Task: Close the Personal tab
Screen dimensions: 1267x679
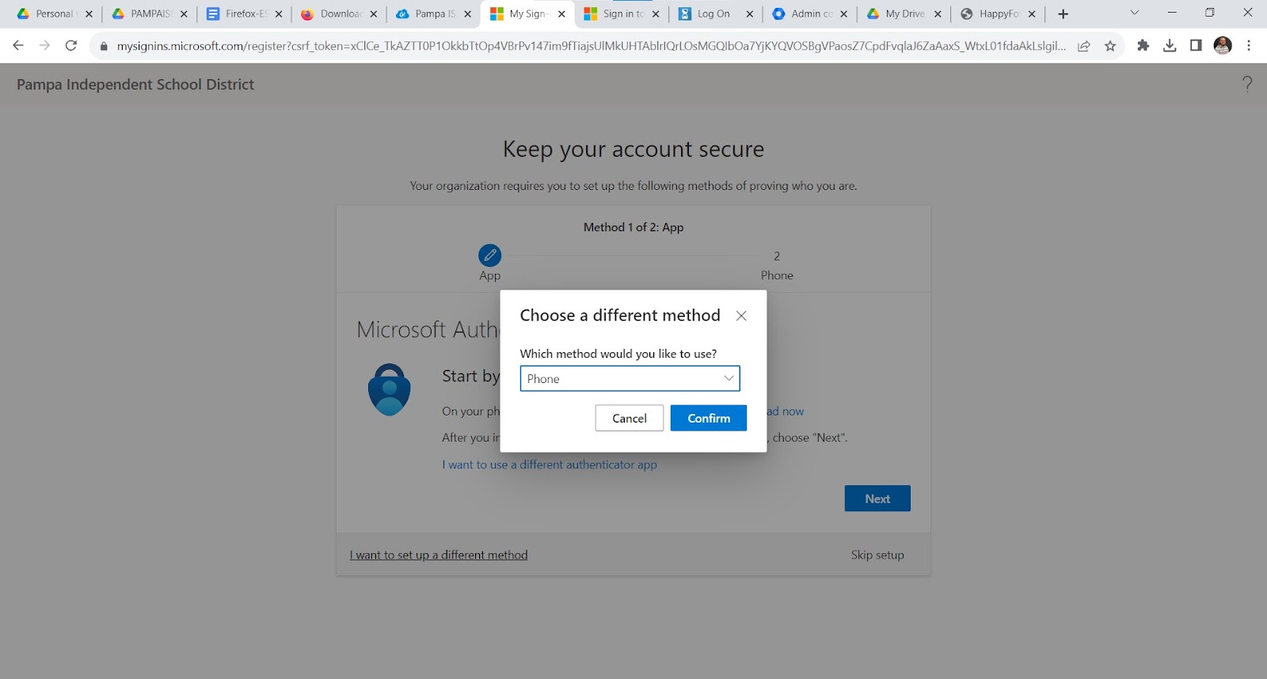Action: 89,13
